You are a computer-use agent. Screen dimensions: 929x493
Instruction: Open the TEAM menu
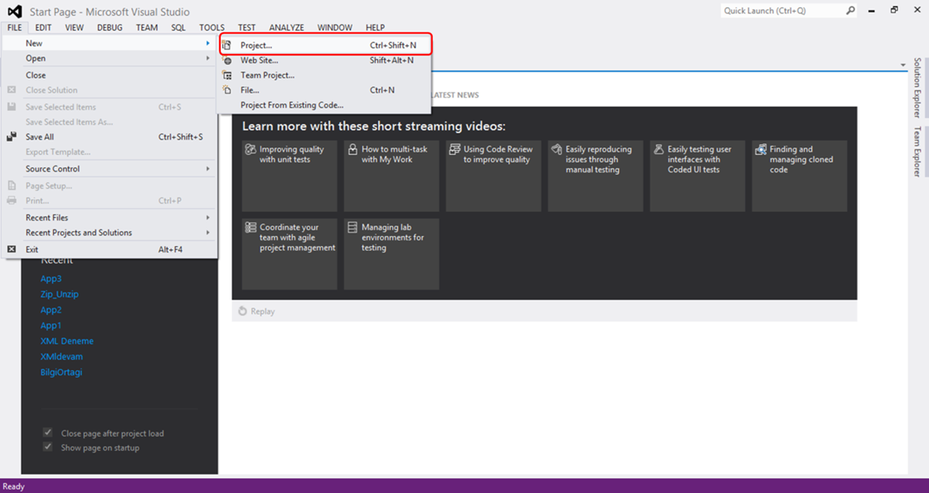tap(147, 27)
